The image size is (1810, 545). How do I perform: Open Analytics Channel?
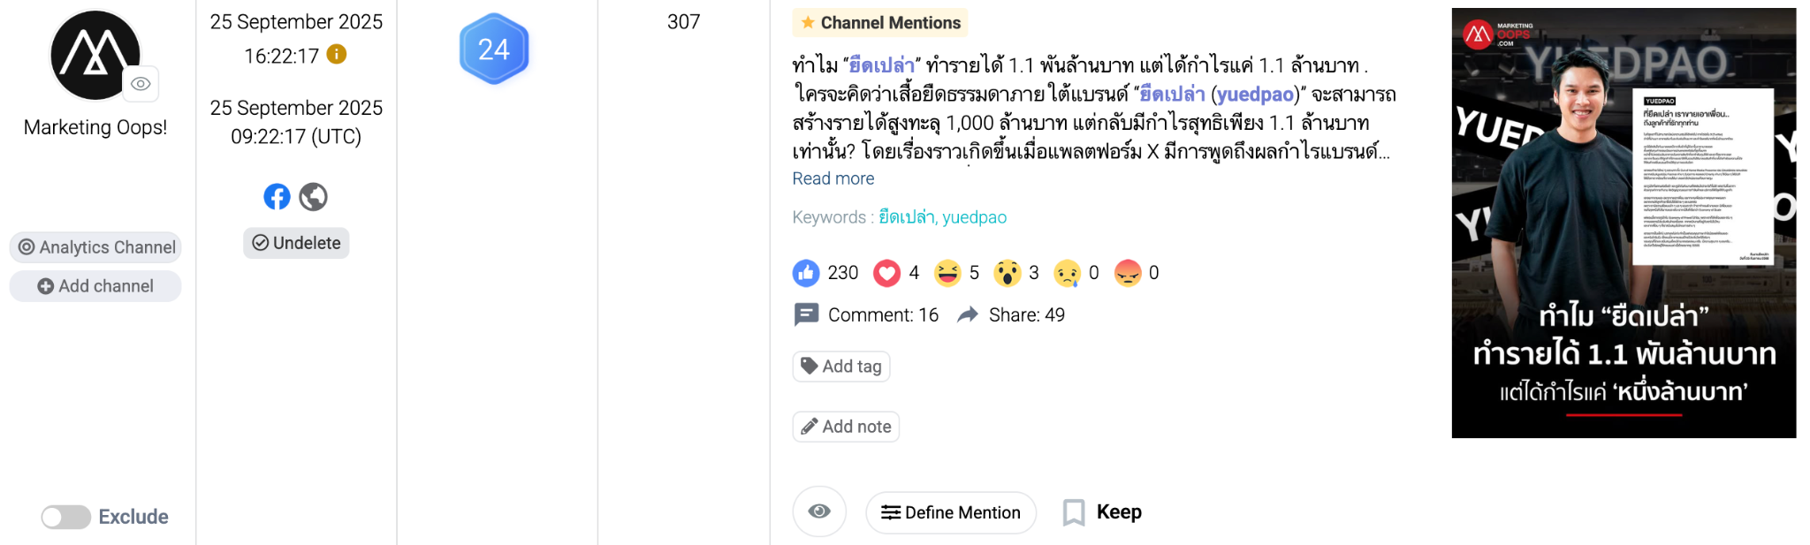point(95,247)
